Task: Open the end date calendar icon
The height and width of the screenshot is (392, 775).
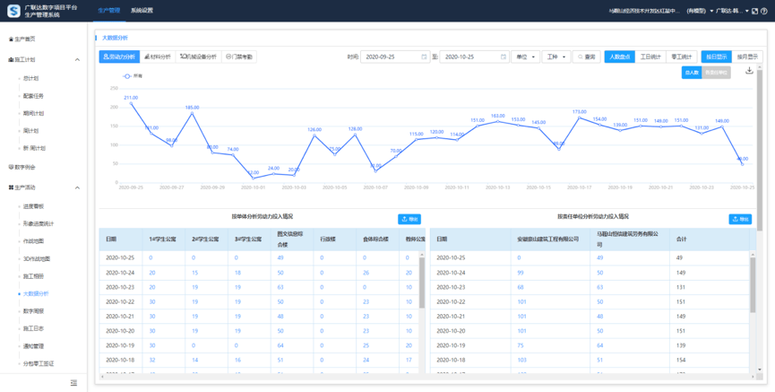Action: 503,57
